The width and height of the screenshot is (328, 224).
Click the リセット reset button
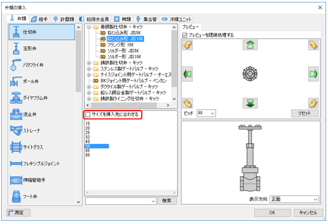click(305, 114)
